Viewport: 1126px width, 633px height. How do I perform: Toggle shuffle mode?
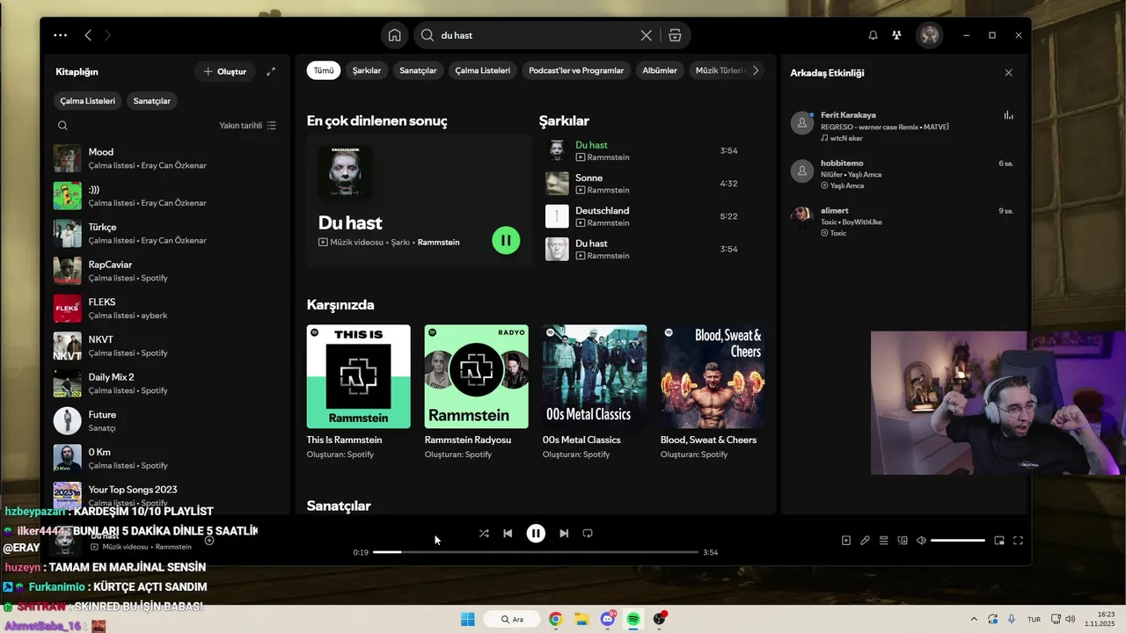click(x=484, y=534)
